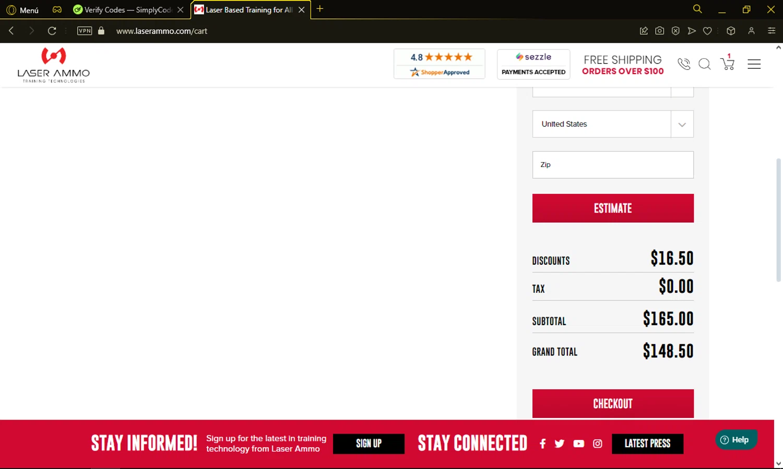
Task: Reload the current page
Action: coord(52,31)
